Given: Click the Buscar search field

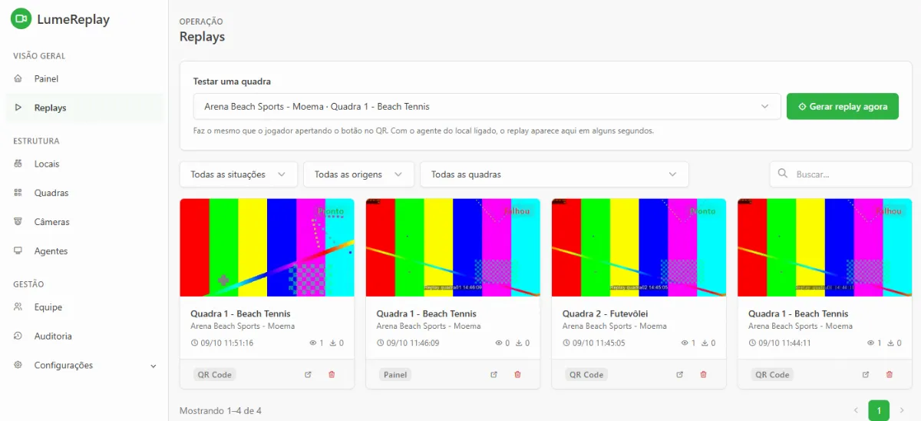Looking at the screenshot, I should [840, 174].
